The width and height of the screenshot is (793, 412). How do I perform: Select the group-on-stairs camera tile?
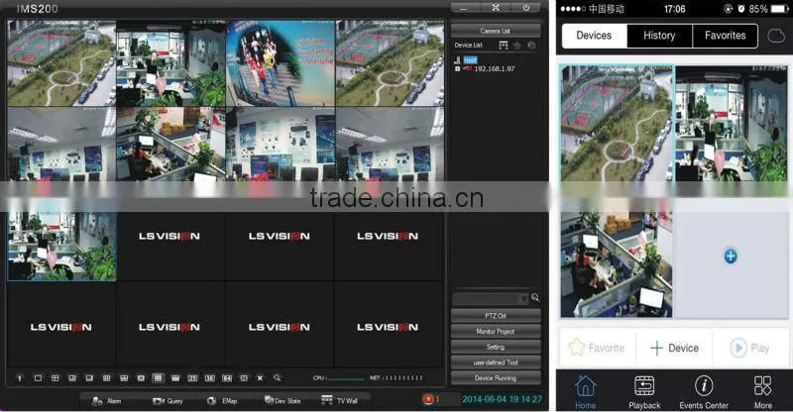(x=281, y=63)
